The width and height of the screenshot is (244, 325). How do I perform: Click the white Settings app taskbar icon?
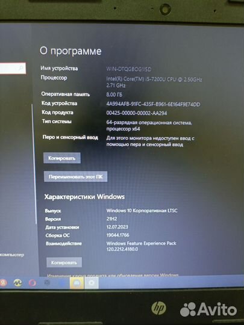coord(92,283)
